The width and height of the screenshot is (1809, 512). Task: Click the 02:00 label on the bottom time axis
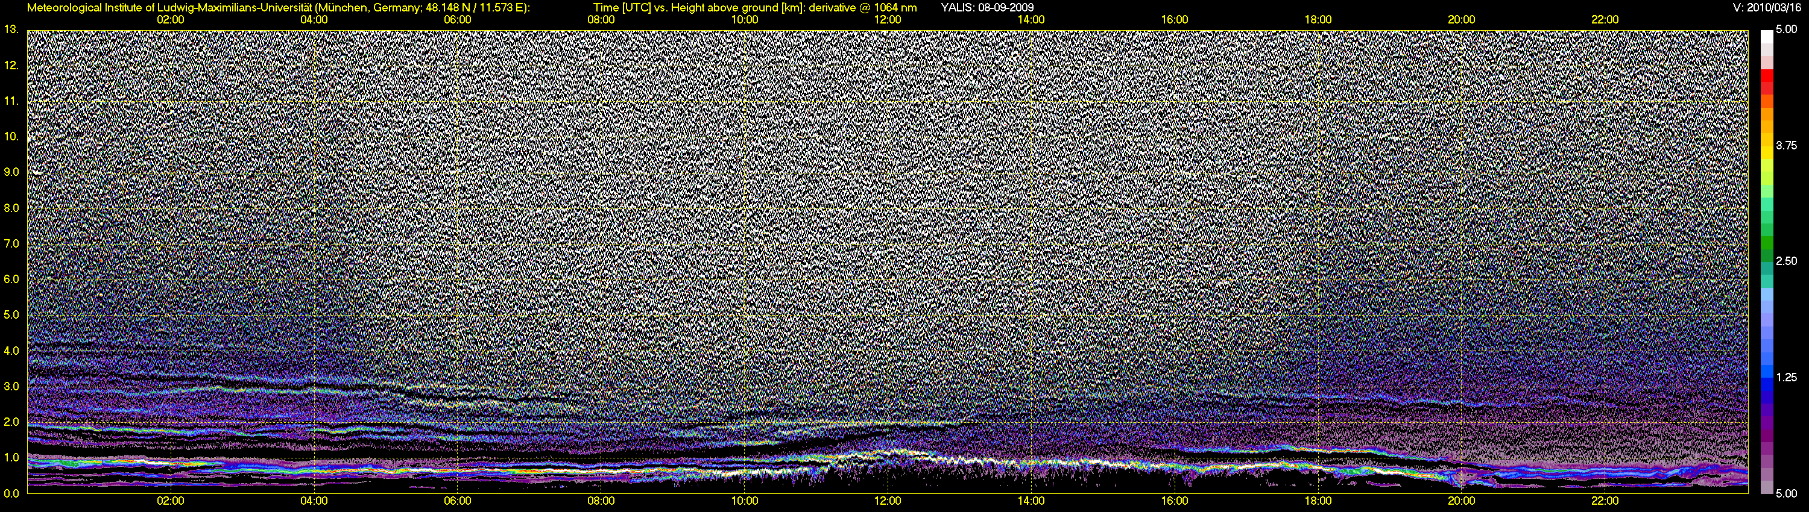[171, 502]
